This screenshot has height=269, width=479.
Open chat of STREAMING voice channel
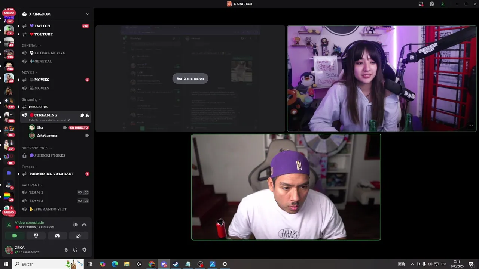(x=82, y=115)
